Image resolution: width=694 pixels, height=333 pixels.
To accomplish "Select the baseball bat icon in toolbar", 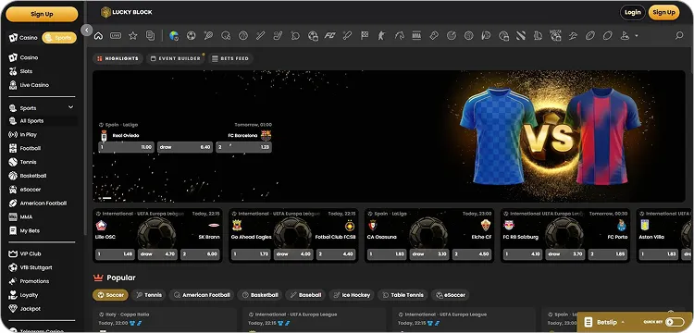I will point(260,36).
